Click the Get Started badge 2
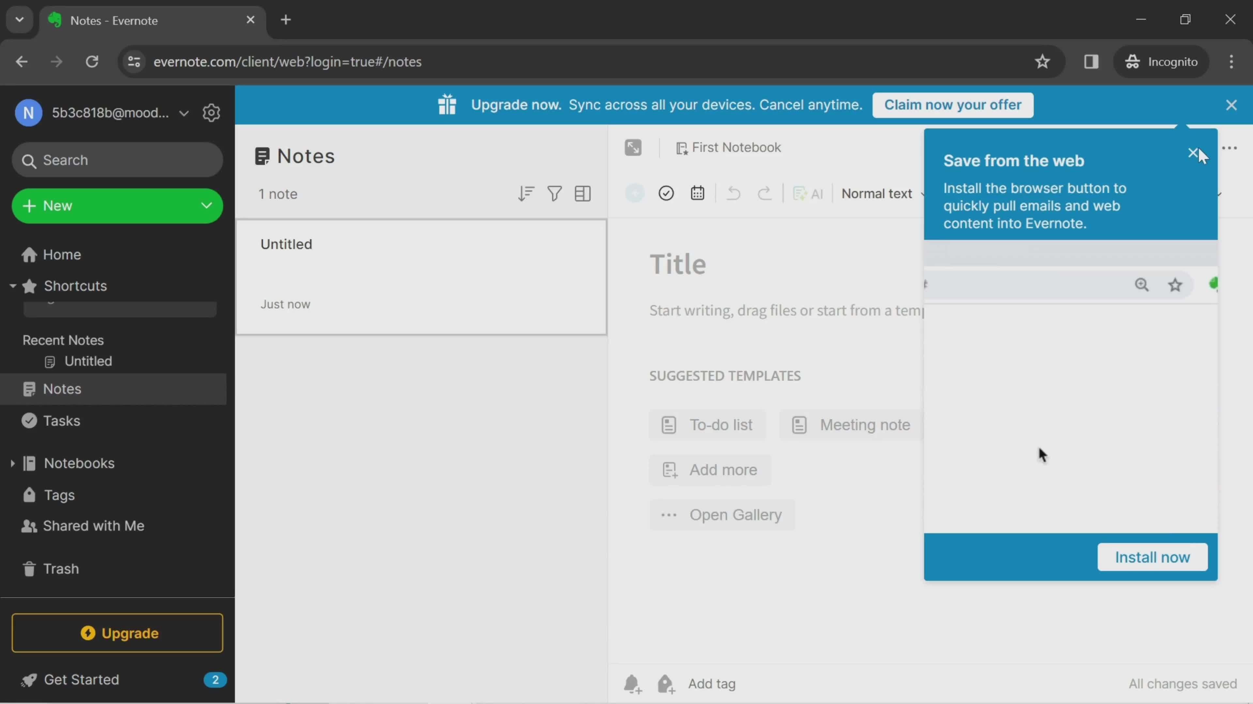1253x704 pixels. pos(215,680)
